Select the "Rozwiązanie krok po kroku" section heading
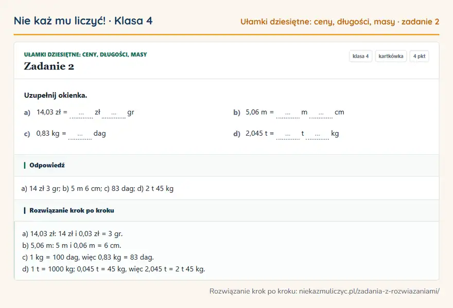 72,210
